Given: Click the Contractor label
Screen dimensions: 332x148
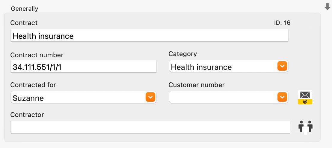Looking at the screenshot, I should click(x=27, y=115).
